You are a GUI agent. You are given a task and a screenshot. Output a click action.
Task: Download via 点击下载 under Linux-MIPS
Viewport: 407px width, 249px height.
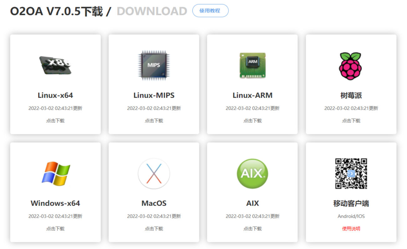[154, 120]
